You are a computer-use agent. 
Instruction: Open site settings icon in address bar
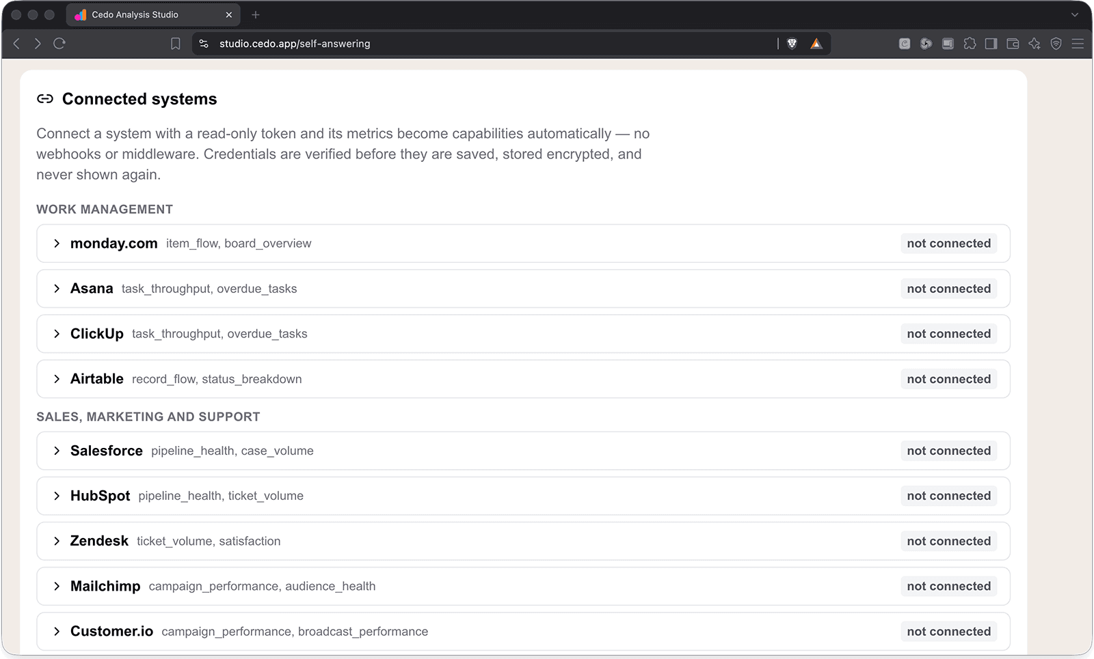coord(204,44)
